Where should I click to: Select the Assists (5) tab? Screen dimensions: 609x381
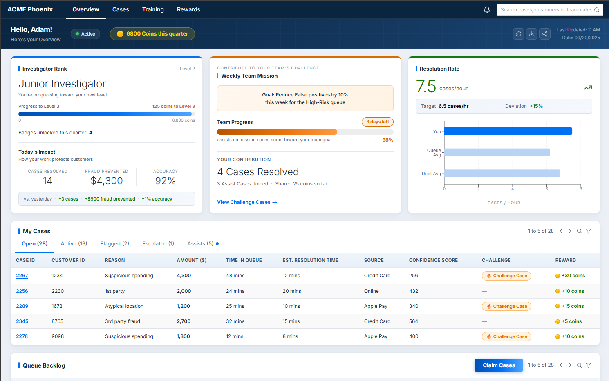[x=200, y=244]
